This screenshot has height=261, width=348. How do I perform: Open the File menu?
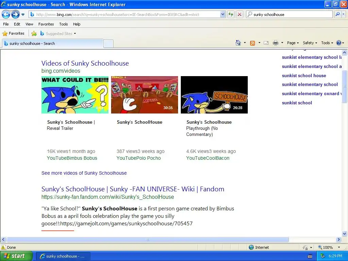pyautogui.click(x=6, y=24)
